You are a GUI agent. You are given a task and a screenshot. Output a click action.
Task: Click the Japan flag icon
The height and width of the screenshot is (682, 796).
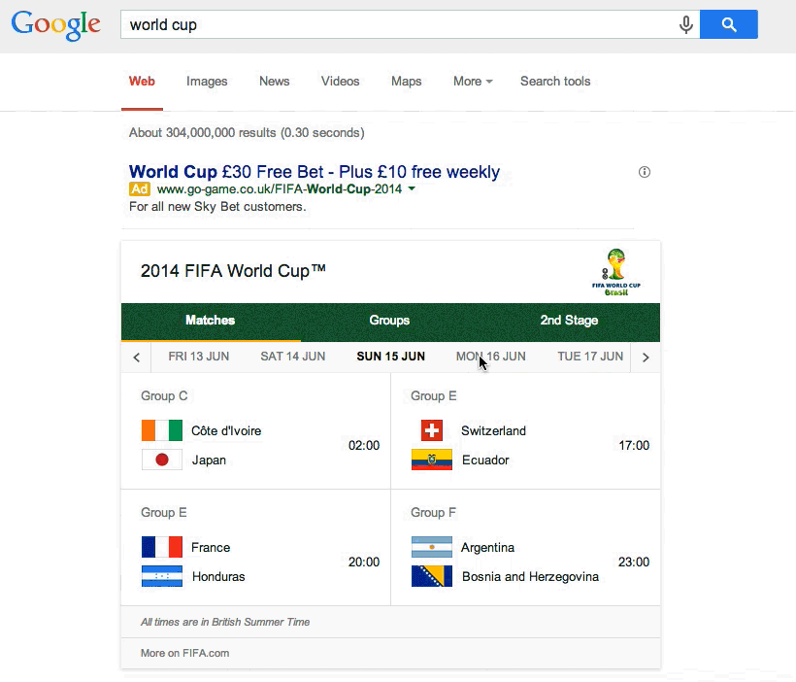(x=162, y=460)
